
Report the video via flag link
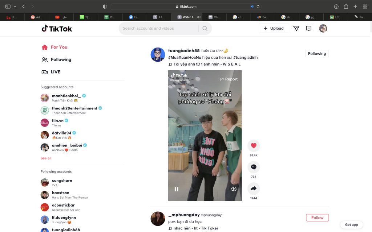[229, 79]
